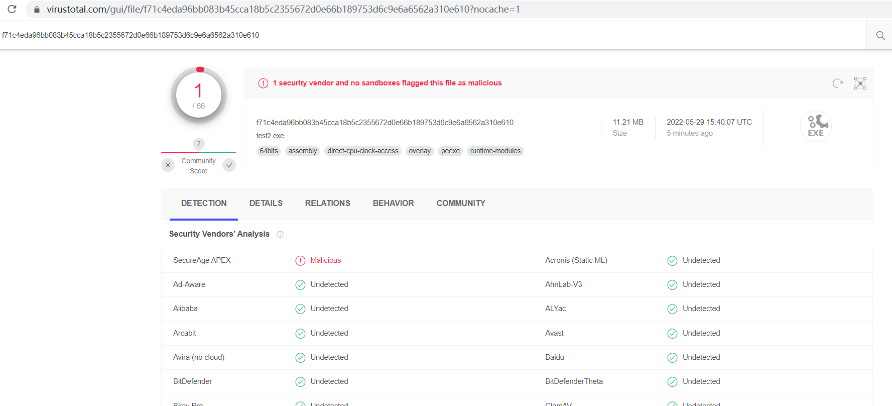Click the overlay tag

420,151
